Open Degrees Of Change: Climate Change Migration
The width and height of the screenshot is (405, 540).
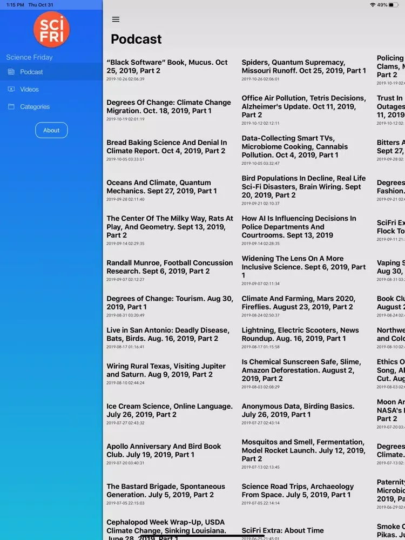tap(168, 106)
